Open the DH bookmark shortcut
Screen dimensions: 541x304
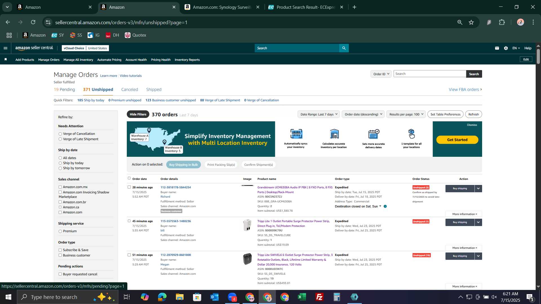112,35
